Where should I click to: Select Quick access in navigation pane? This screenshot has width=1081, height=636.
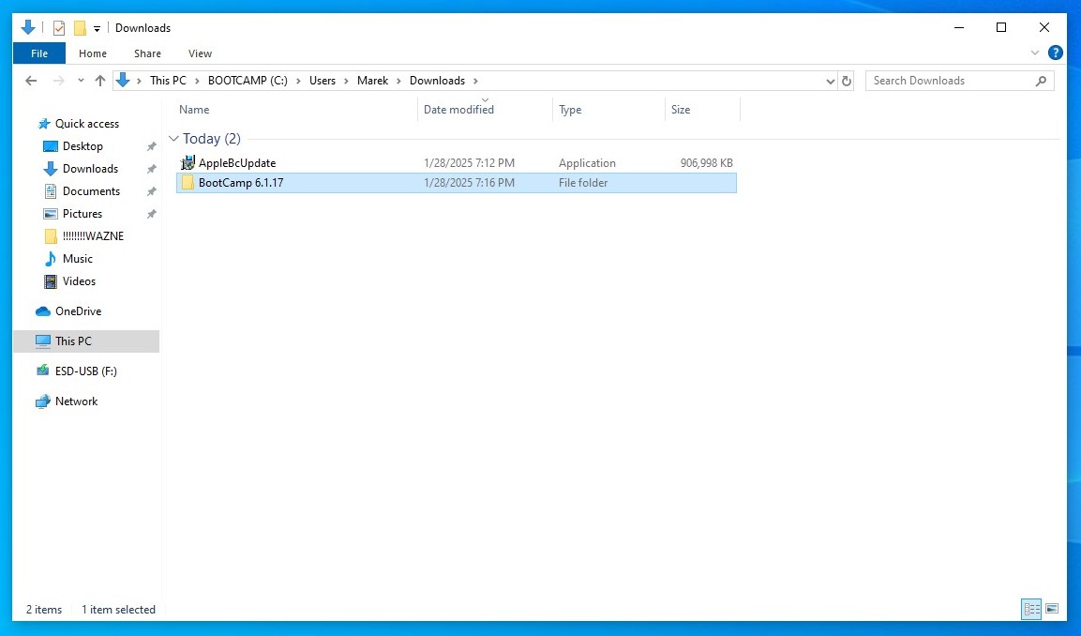point(87,124)
